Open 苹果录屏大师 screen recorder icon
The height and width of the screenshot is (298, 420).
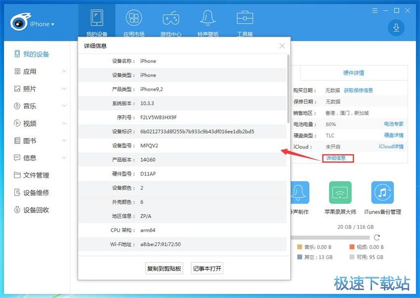point(340,193)
